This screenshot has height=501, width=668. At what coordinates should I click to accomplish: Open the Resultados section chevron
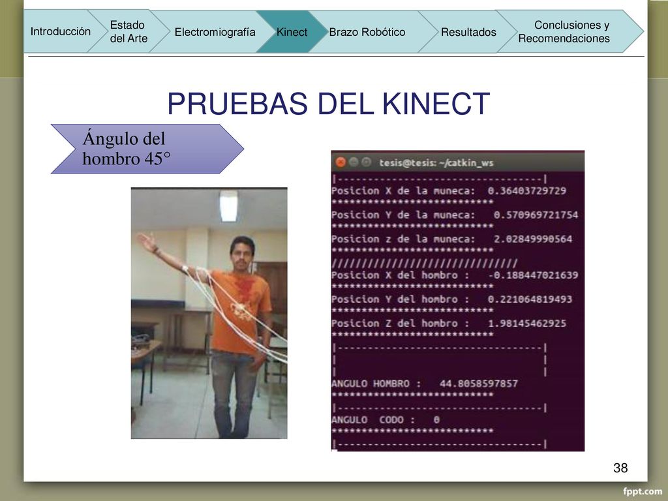(468, 32)
